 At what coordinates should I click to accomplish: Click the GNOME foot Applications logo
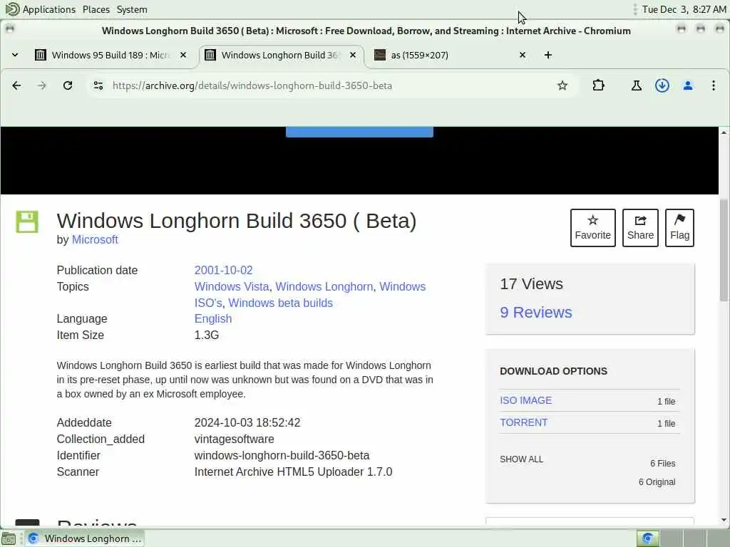coord(13,9)
